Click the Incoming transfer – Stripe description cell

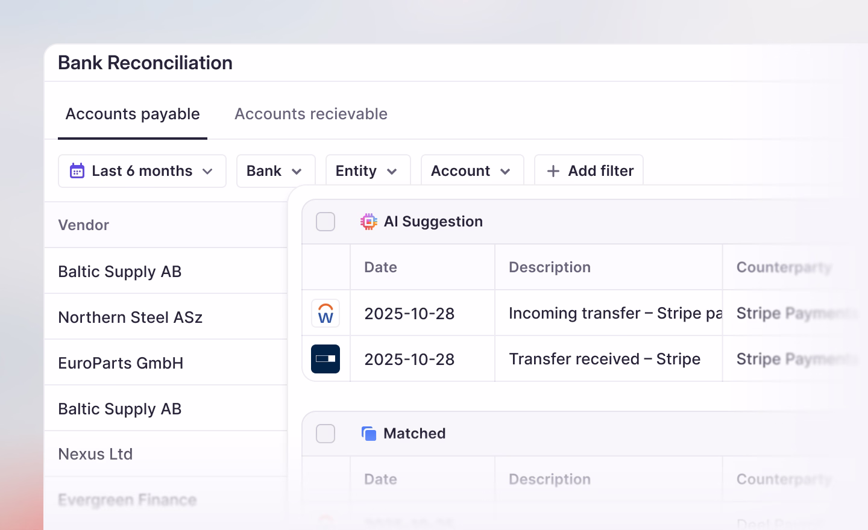point(609,313)
